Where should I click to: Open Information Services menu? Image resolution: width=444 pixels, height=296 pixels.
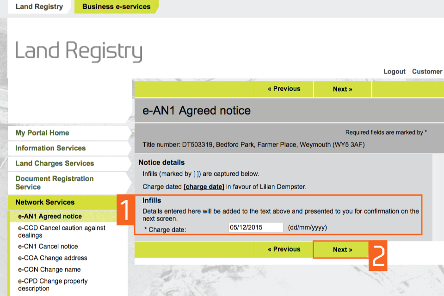pyautogui.click(x=50, y=148)
